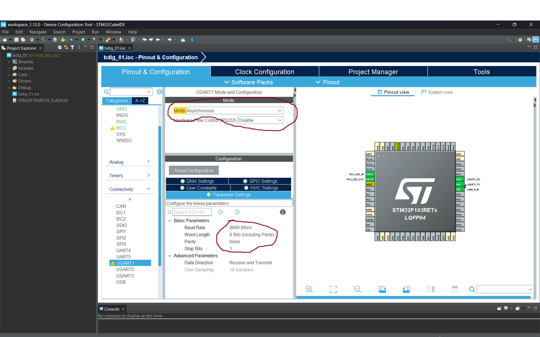Select the RCC peripheral entry
Screen dimensions: 540x337
(x=121, y=128)
